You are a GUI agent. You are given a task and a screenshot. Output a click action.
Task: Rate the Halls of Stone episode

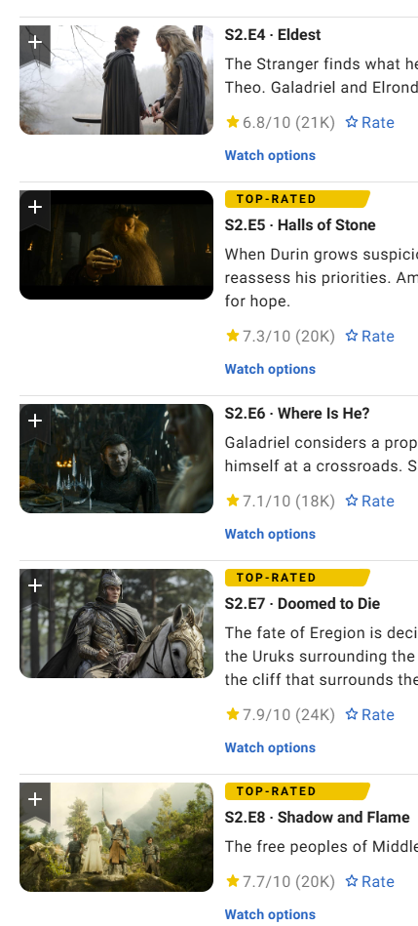[x=369, y=336]
